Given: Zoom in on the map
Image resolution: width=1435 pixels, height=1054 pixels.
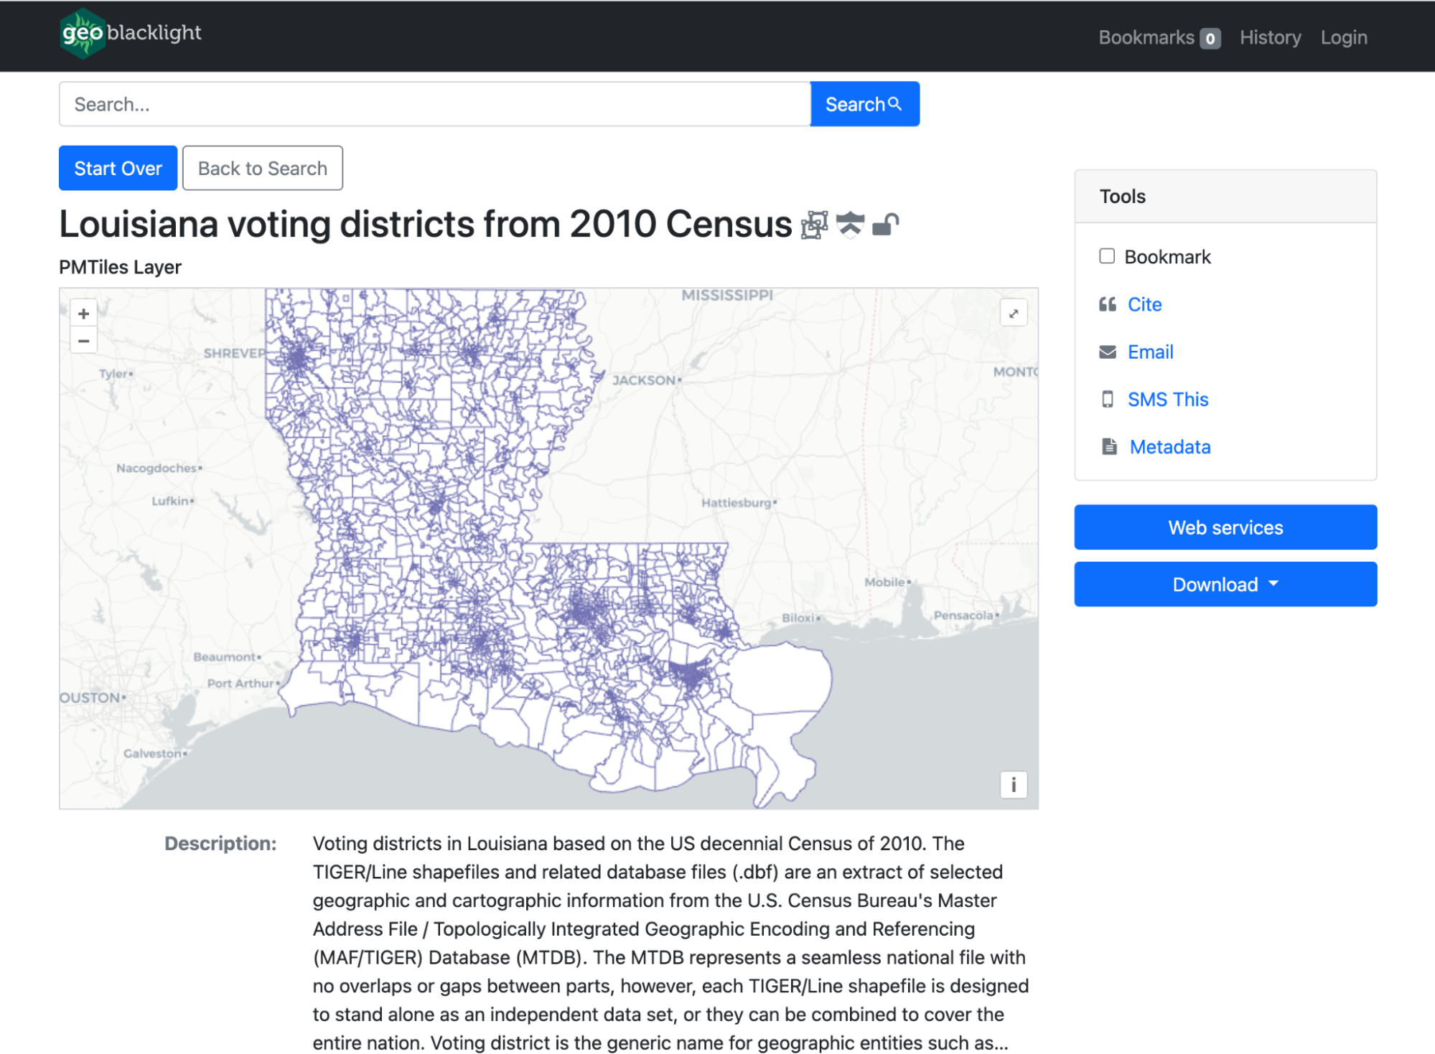Looking at the screenshot, I should pyautogui.click(x=84, y=314).
